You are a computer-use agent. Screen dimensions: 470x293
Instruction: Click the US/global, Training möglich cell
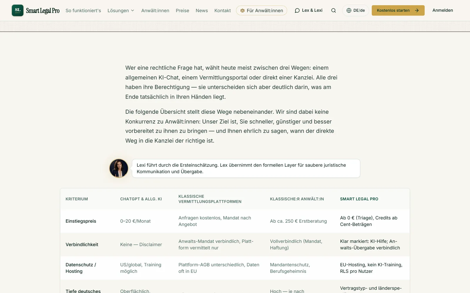pyautogui.click(x=141, y=268)
